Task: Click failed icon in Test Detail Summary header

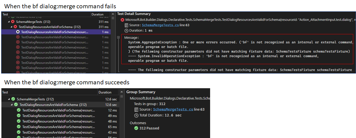Action: coord(122,20)
